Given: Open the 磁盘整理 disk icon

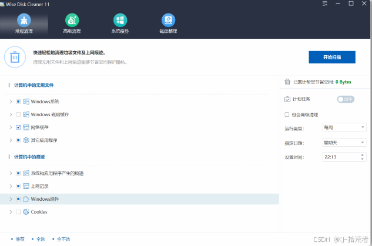Looking at the screenshot, I should point(168,21).
